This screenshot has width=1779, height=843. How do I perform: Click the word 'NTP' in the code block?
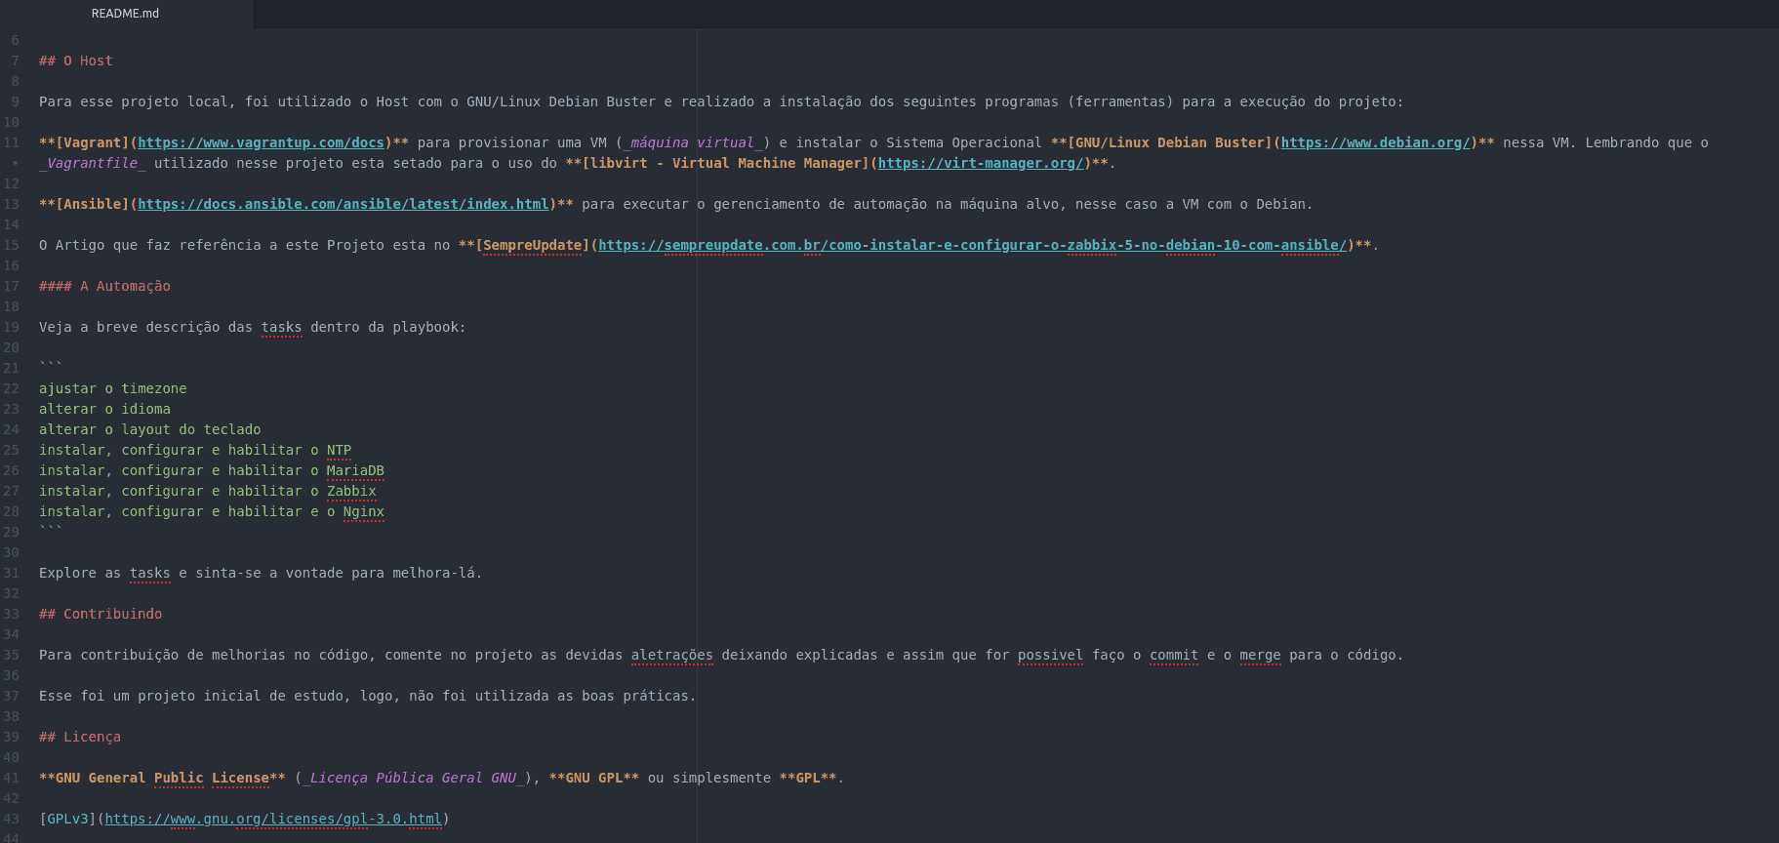pos(339,450)
